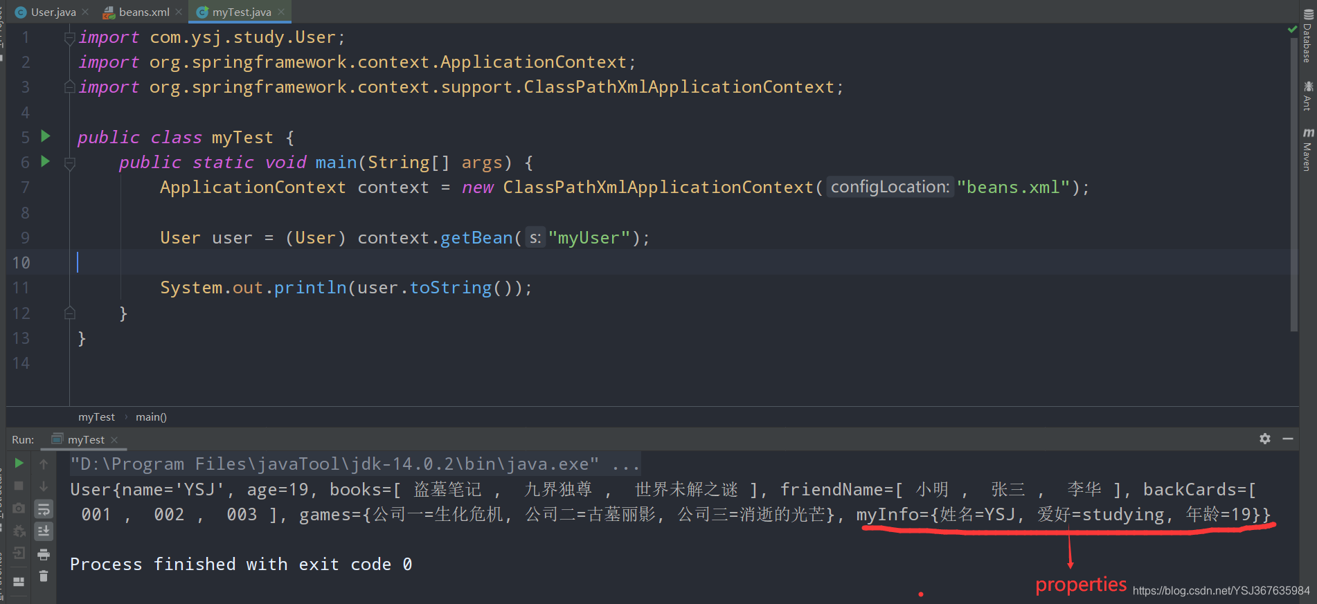Collapse the import block fold marker
Image resolution: width=1317 pixels, height=604 pixels.
[x=69, y=38]
